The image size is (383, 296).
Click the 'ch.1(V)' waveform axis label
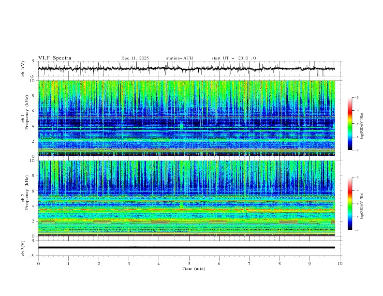click(x=23, y=69)
